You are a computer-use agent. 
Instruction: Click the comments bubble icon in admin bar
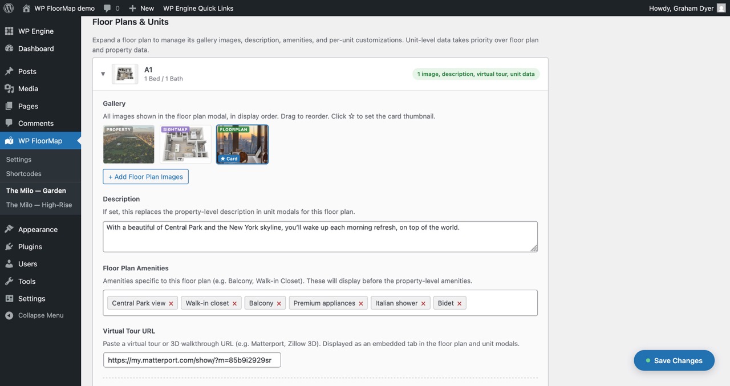[108, 8]
